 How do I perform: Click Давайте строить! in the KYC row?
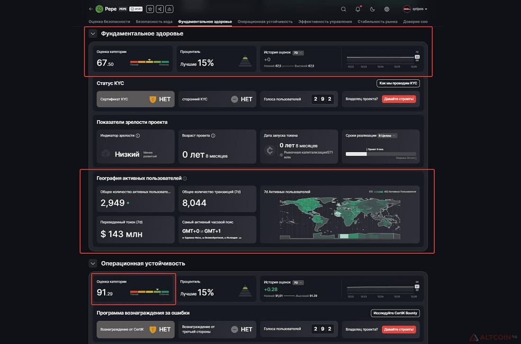(399, 99)
